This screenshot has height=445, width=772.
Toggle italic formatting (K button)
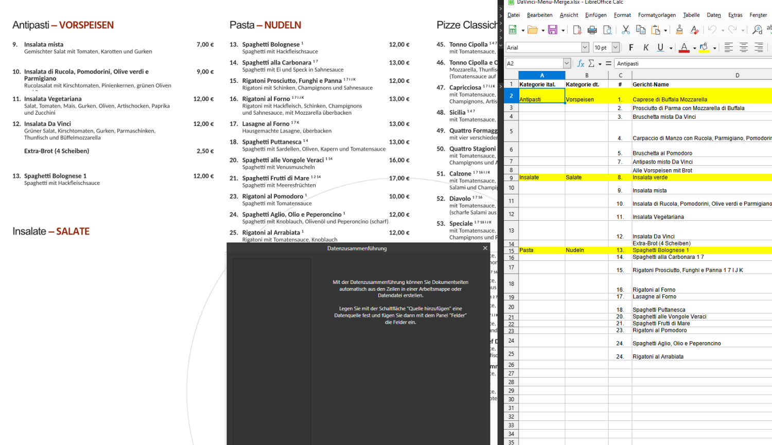tap(646, 47)
